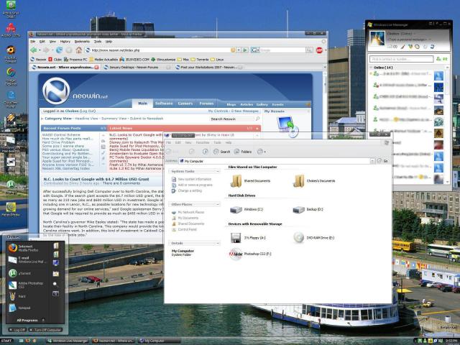The height and width of the screenshot is (345, 460).
Task: Click the Presence PC bookmark
Action: [x=75, y=59]
